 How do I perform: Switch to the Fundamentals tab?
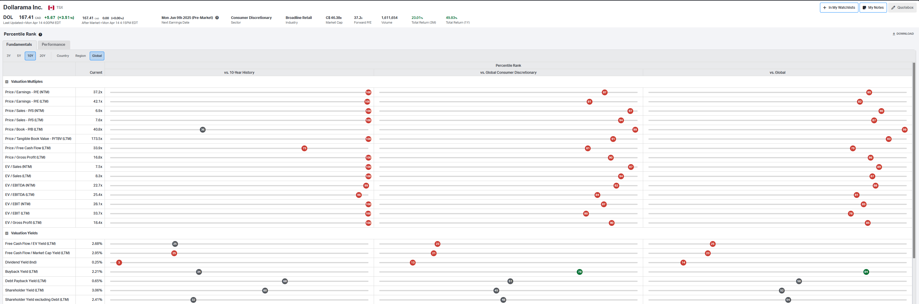(19, 45)
